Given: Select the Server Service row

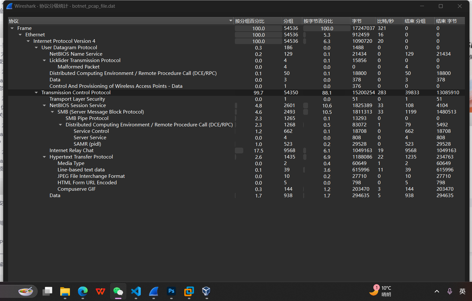Looking at the screenshot, I should pyautogui.click(x=236, y=138).
